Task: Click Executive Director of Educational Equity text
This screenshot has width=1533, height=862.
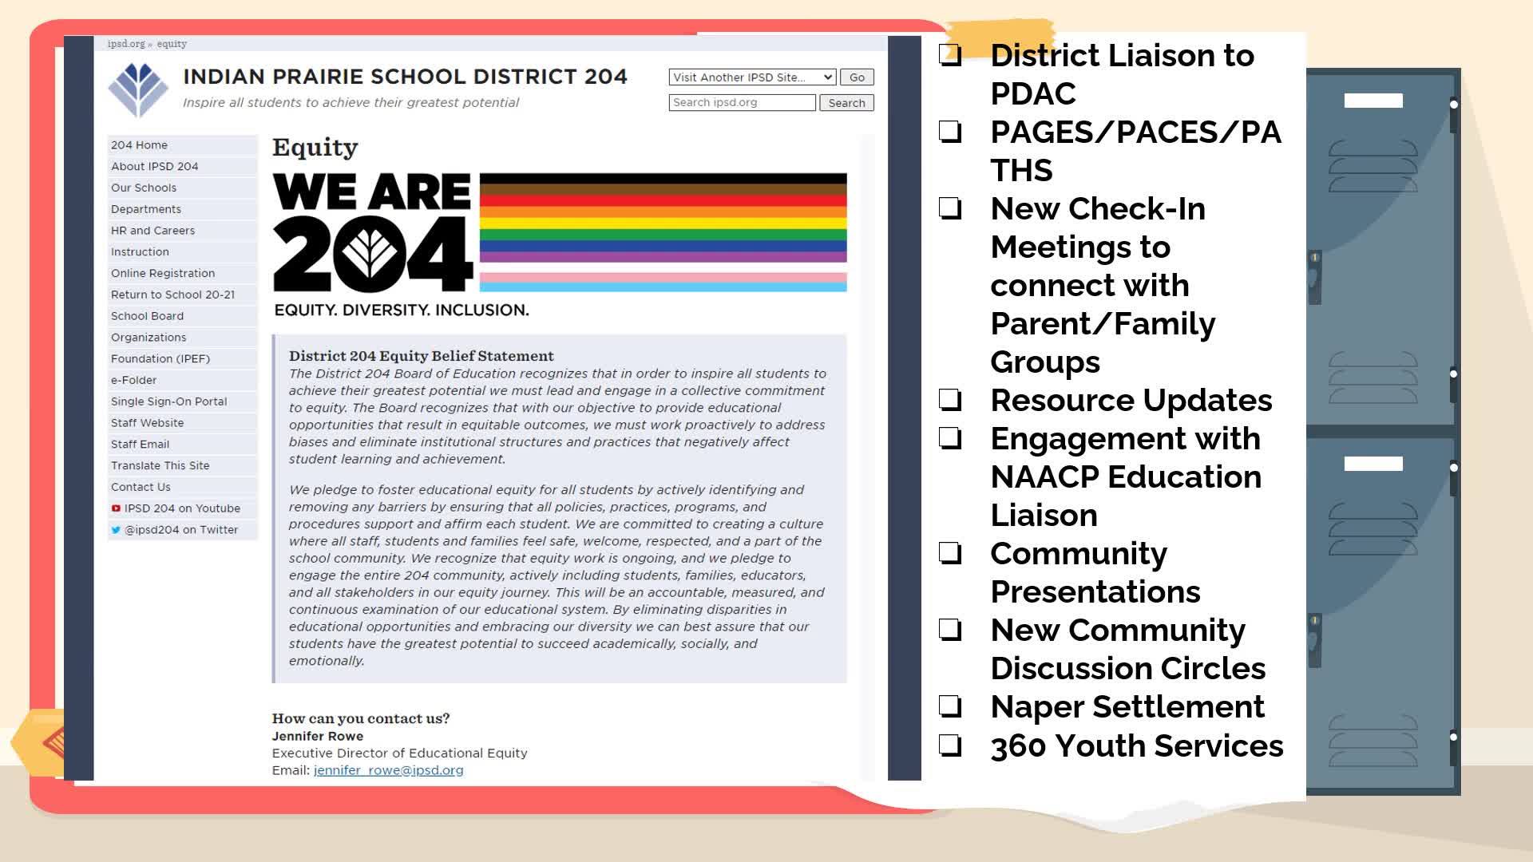Action: [399, 753]
